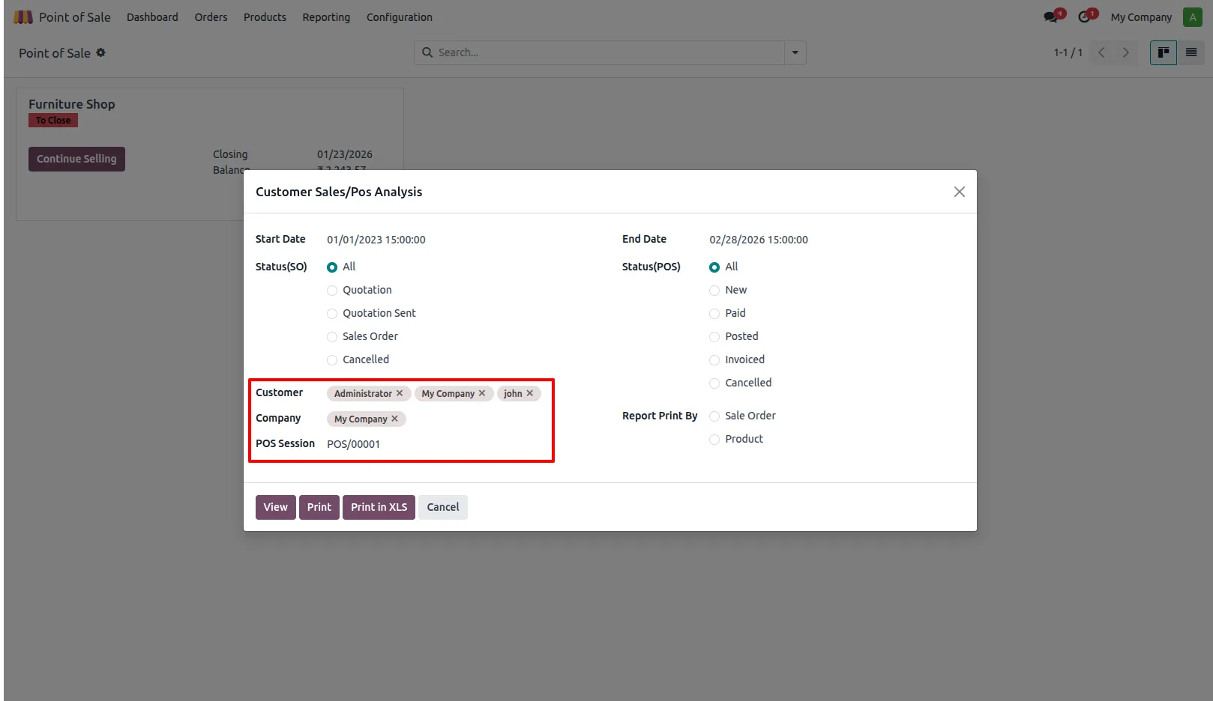1213x701 pixels.
Task: Open the My Company switcher
Action: 1141,16
